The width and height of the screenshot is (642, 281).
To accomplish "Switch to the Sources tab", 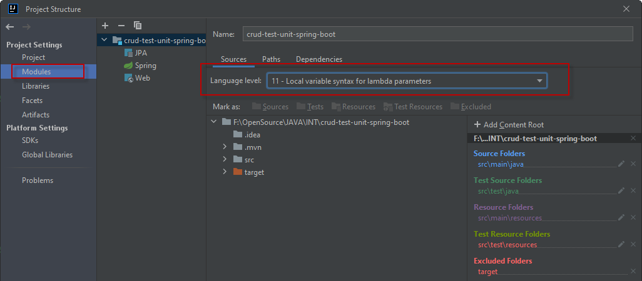I will click(x=234, y=59).
